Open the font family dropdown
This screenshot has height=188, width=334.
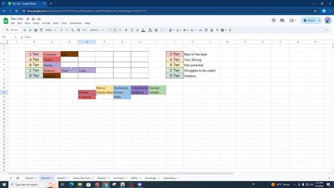pyautogui.click(x=97, y=30)
